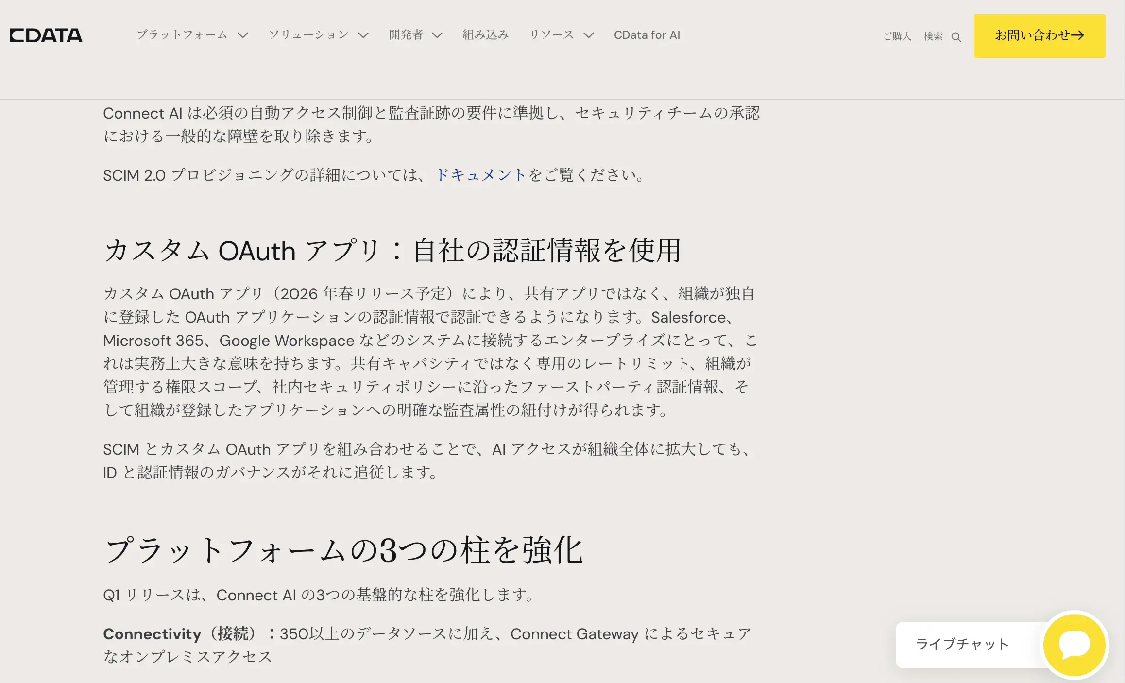Expand the プラットフォーム dropdown menu
Image resolution: width=1125 pixels, height=683 pixels.
[182, 35]
